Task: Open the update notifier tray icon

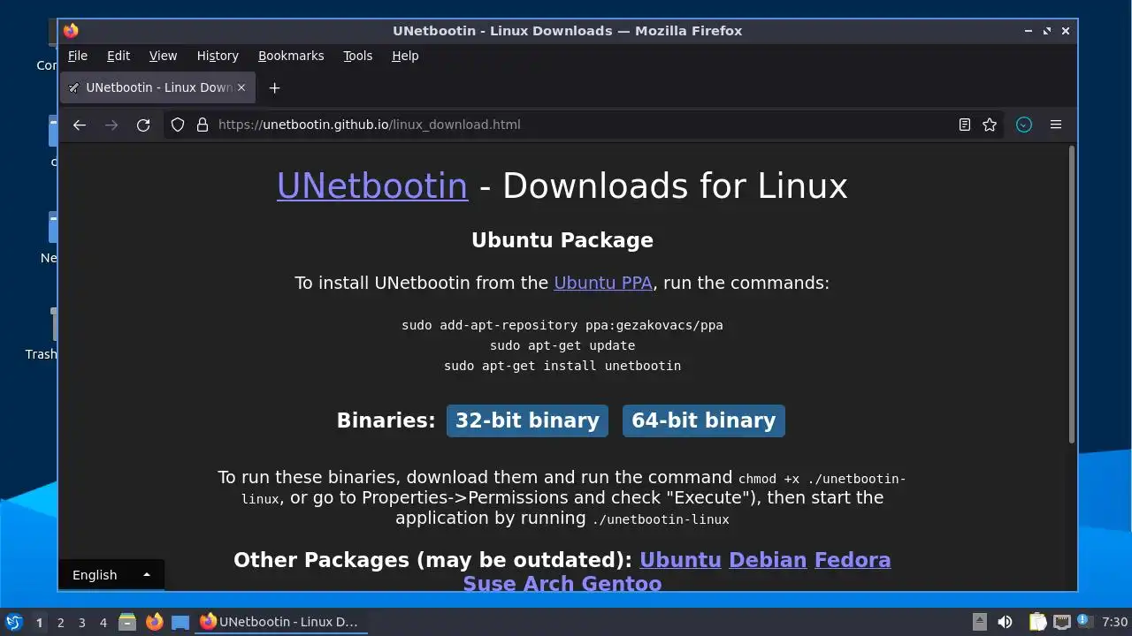Action: pos(1085,622)
